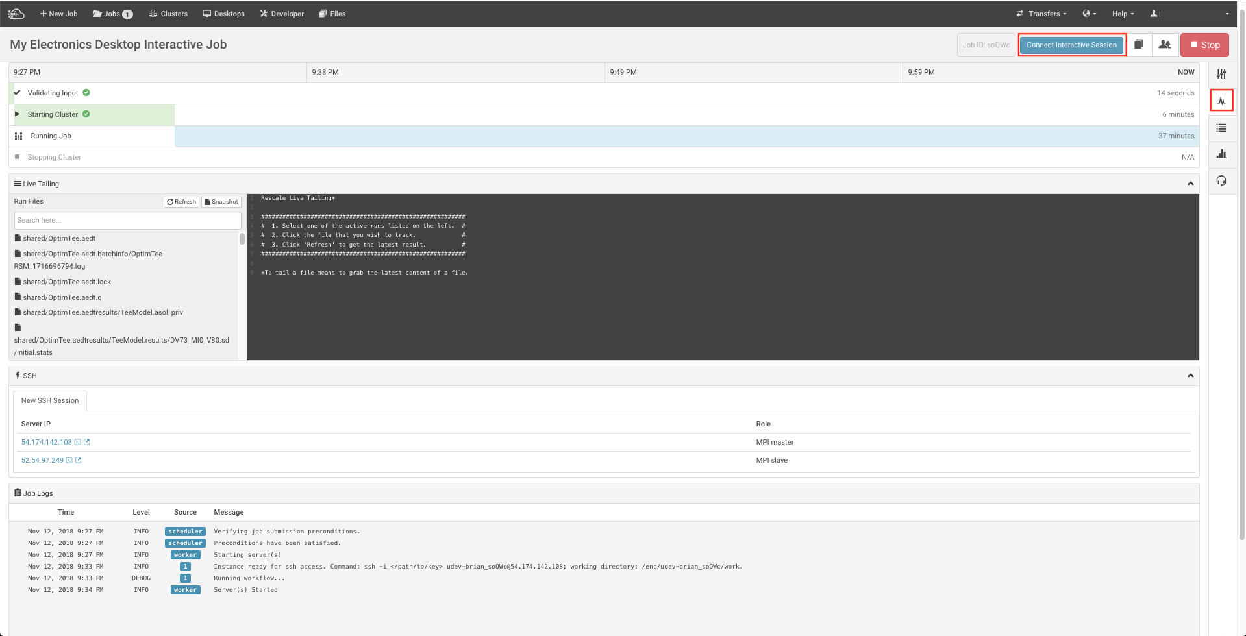Focus the run files search box
This screenshot has width=1246, height=636.
(127, 220)
